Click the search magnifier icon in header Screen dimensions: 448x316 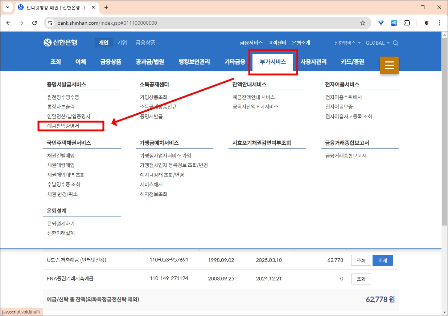coord(395,43)
